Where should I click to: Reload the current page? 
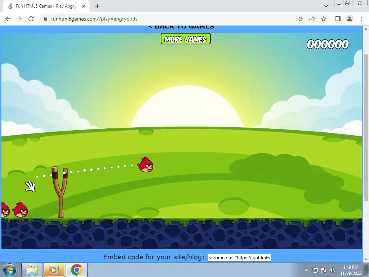pyautogui.click(x=31, y=19)
